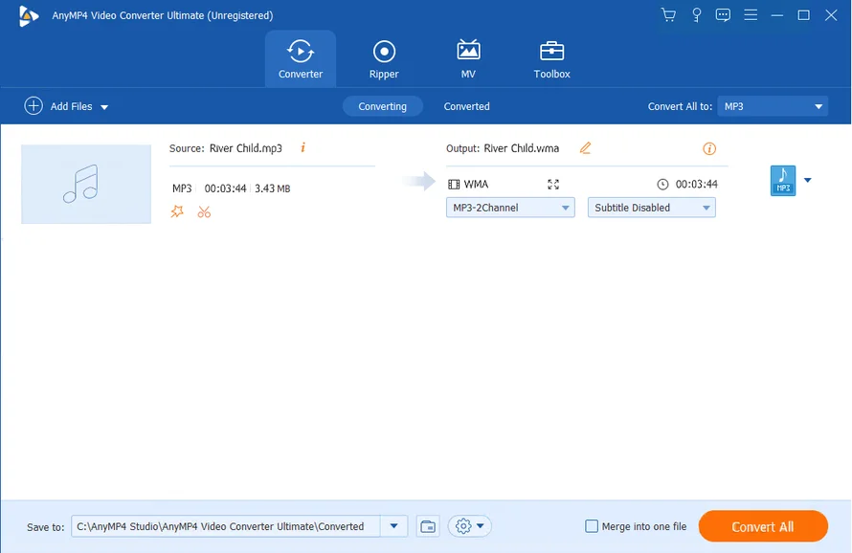Click the WMA output format label

476,184
